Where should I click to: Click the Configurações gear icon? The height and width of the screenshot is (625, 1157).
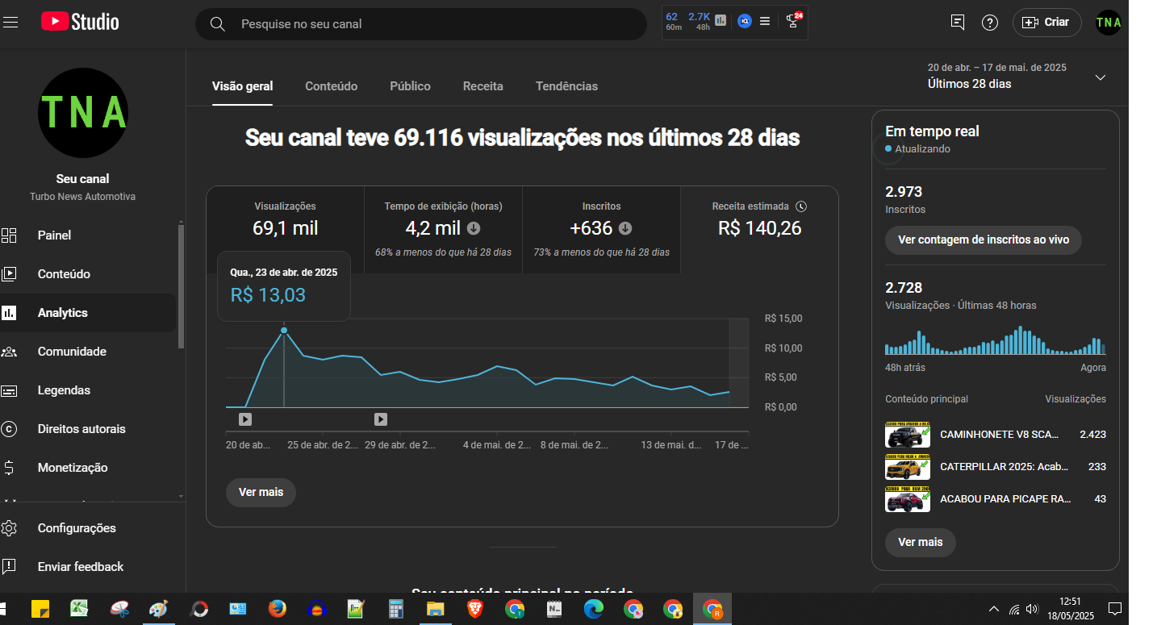9,528
